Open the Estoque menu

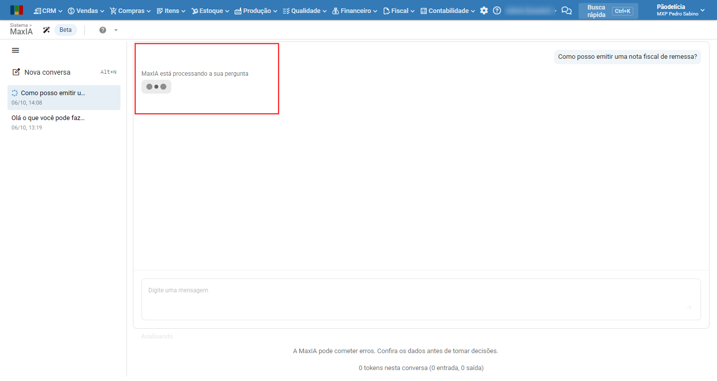[x=210, y=10]
